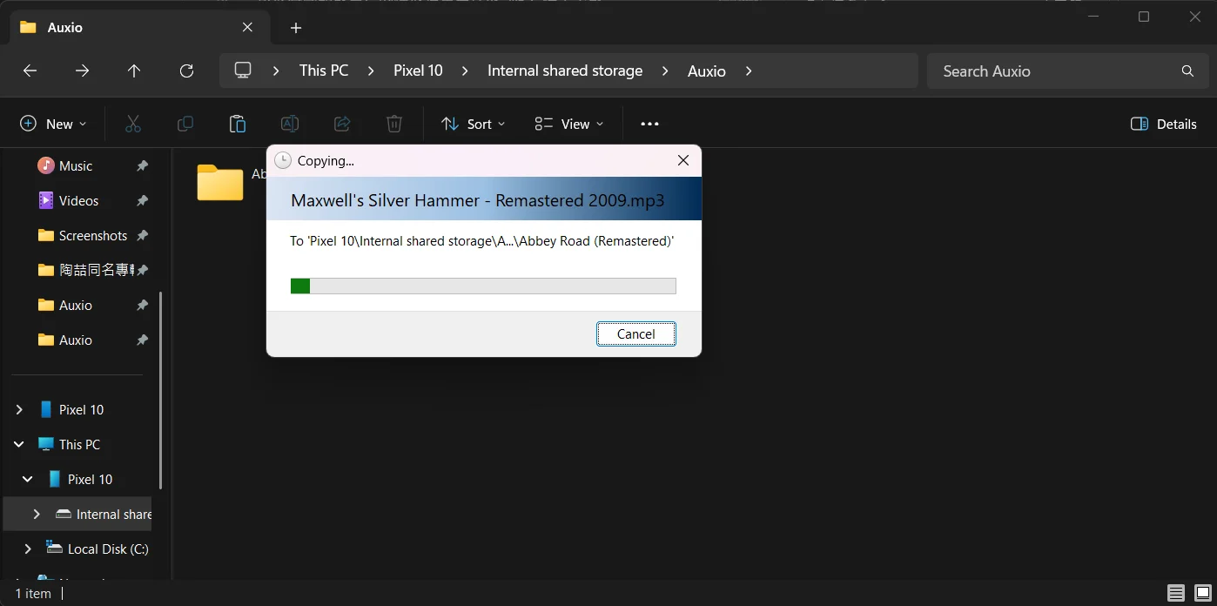Select Internal shared storage in address breadcrumb
Image resolution: width=1217 pixels, height=606 pixels.
(x=564, y=71)
